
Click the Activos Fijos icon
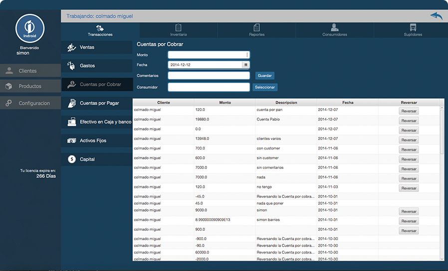71,141
